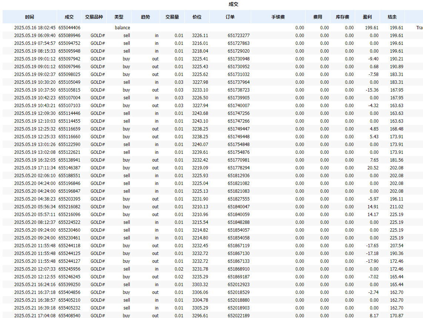Screen dimensions: 423x318
Task: Click price 3214.80
Action: point(200,238)
